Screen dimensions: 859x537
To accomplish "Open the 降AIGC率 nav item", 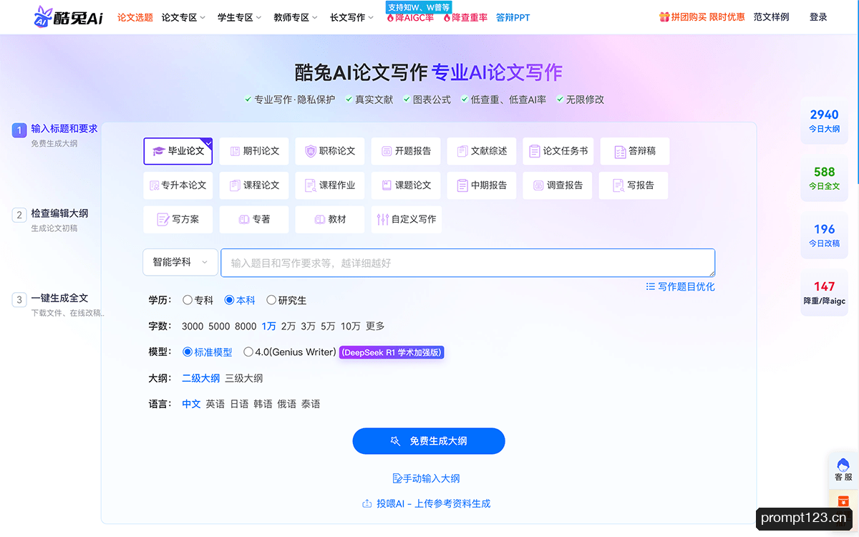I will click(410, 17).
